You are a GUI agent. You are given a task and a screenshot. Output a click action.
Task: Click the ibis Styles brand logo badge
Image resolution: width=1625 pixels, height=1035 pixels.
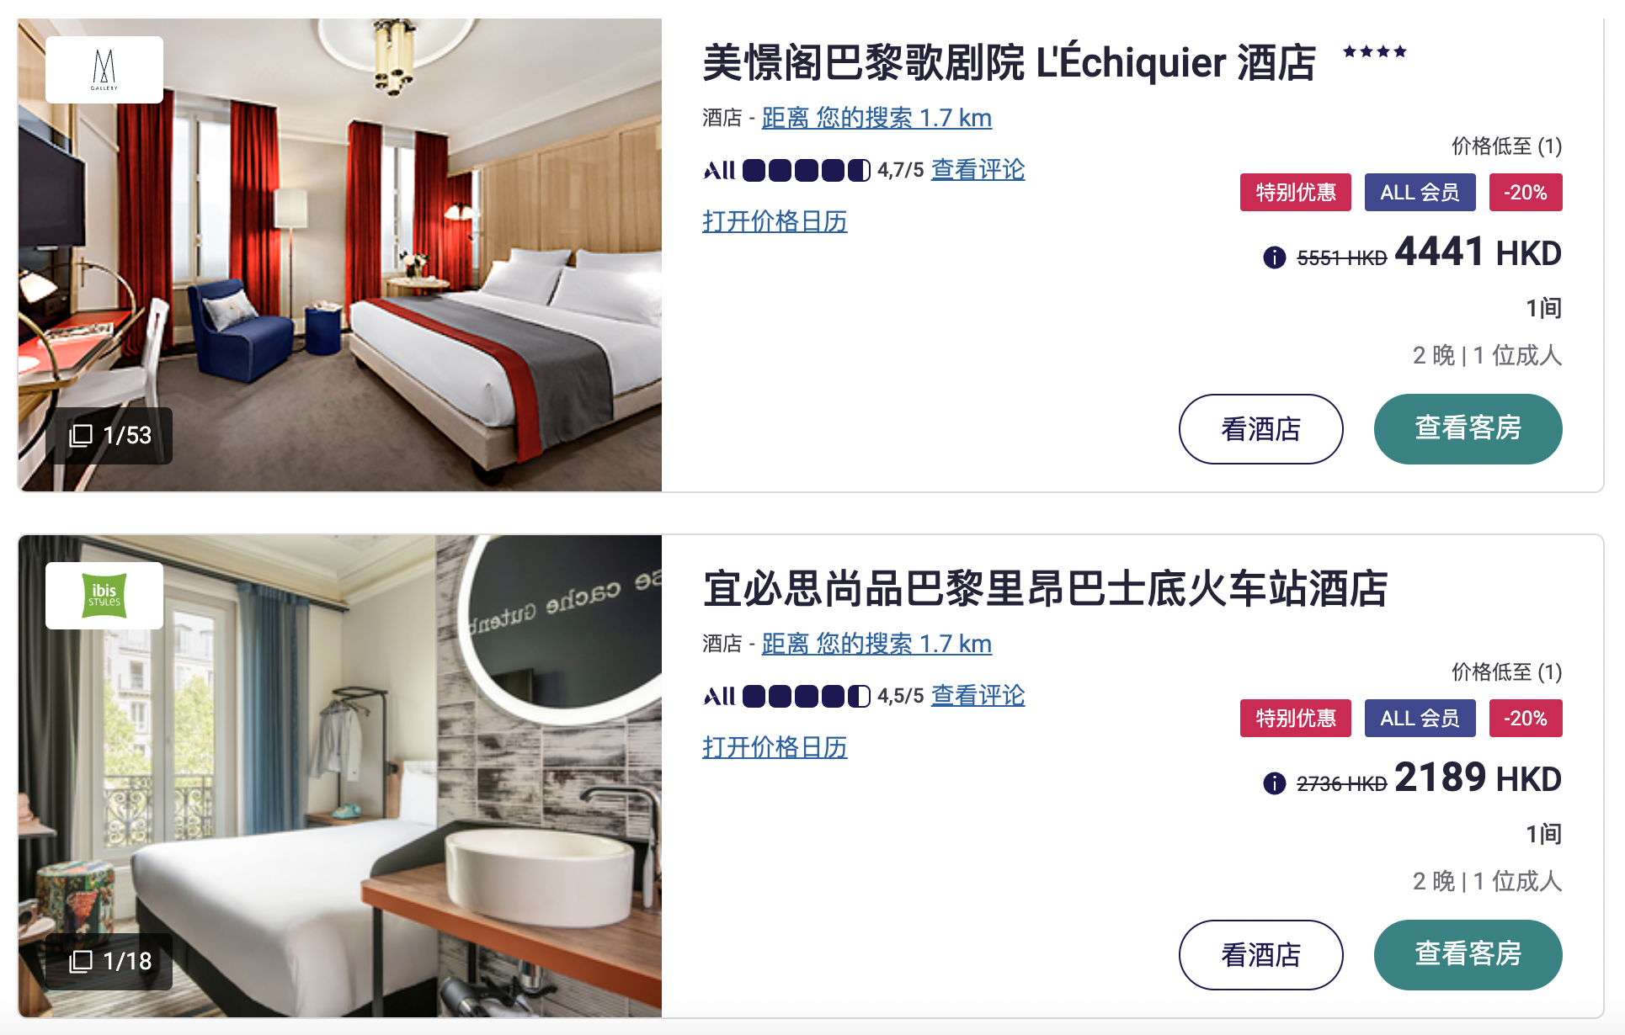click(104, 596)
